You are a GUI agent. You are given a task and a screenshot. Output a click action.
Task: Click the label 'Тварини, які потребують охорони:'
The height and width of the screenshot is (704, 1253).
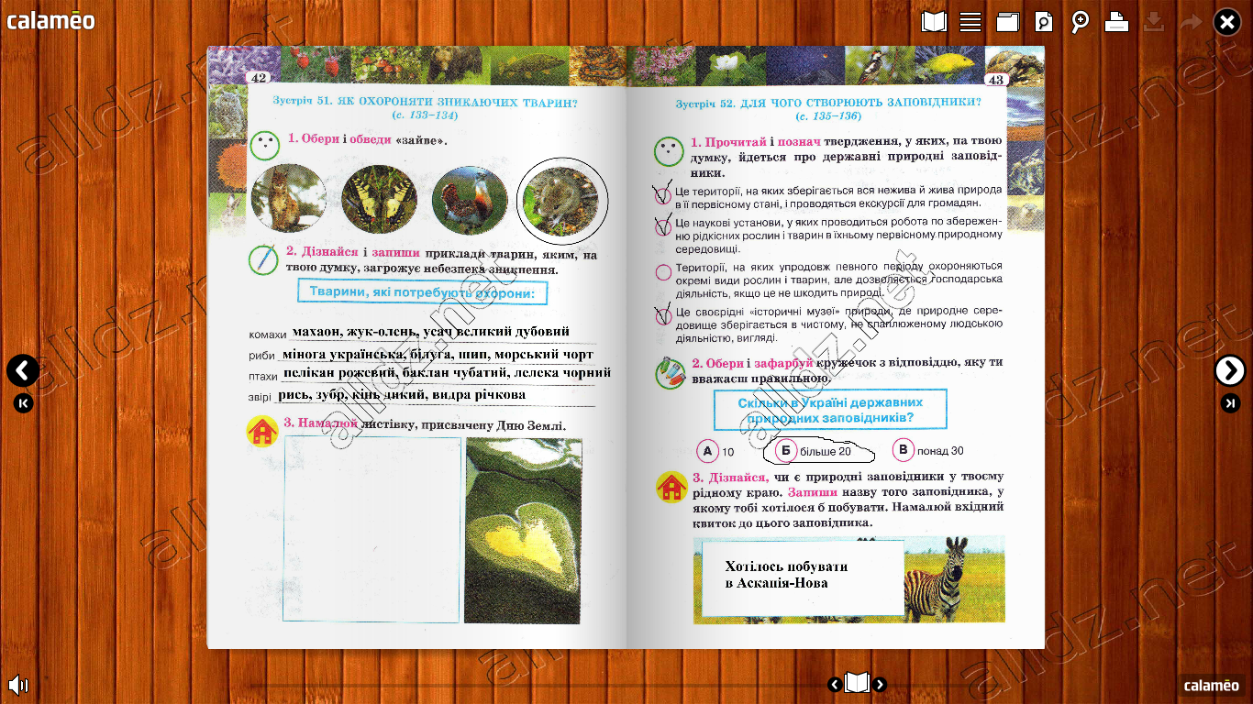(422, 293)
